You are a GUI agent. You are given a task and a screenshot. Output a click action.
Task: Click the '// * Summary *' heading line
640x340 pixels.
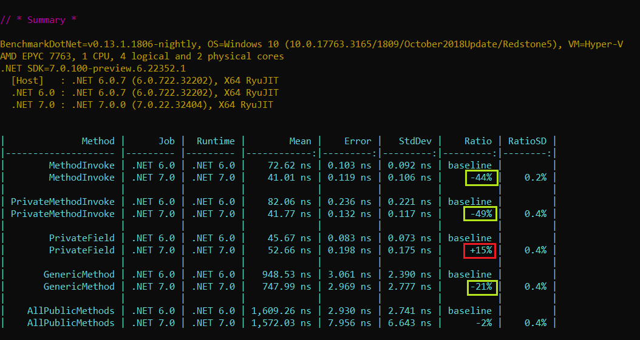point(38,20)
